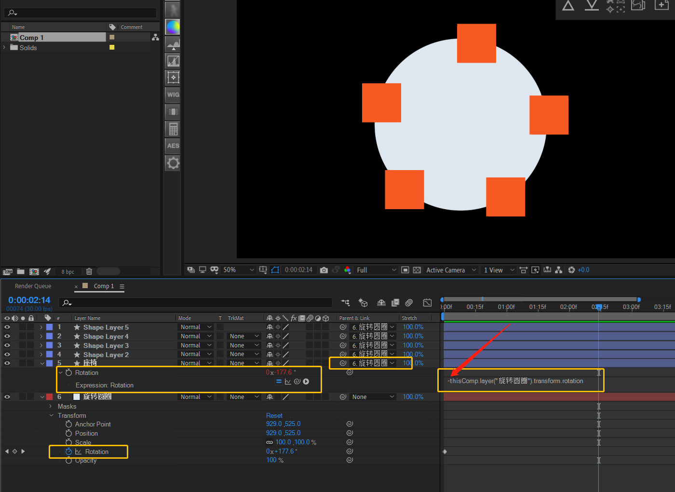Image resolution: width=675 pixels, height=492 pixels.
Task: Click yellow label swatch of Solids folder
Action: pyautogui.click(x=112, y=47)
